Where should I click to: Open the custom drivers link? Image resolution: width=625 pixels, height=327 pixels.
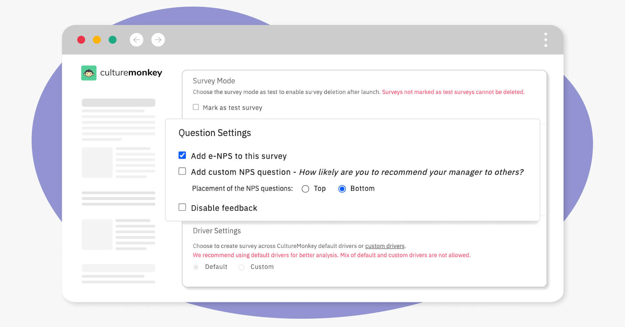pyautogui.click(x=385, y=246)
